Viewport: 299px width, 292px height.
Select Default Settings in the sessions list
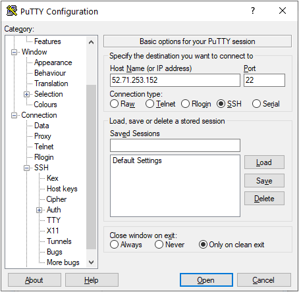(137, 160)
